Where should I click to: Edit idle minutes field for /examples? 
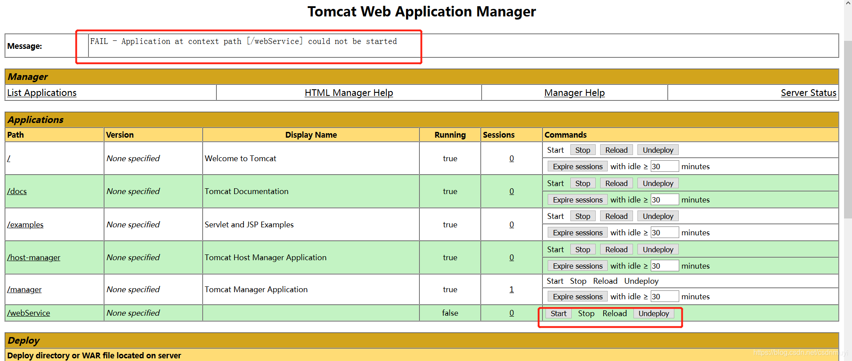[x=665, y=233]
